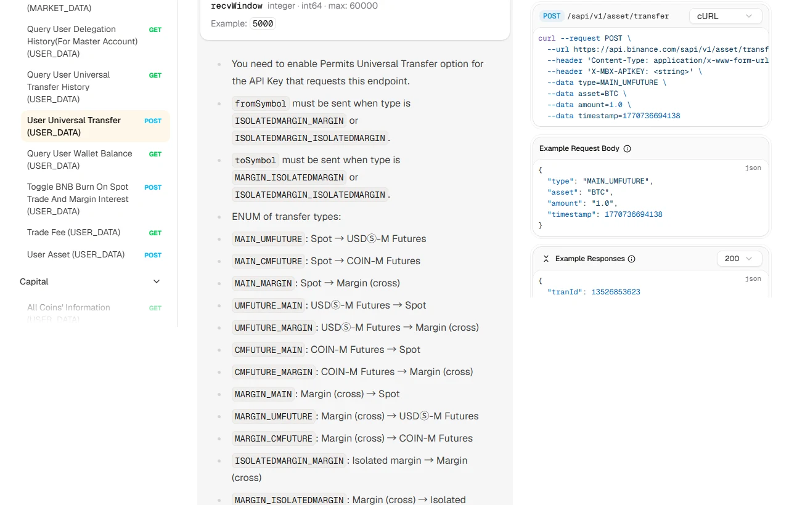
Task: Click MAIN_MARGIN in the transfer types list
Action: point(263,283)
